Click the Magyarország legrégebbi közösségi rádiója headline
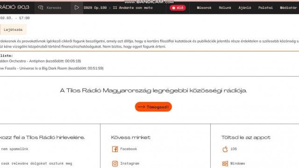This screenshot has height=168, width=299. pos(154,90)
